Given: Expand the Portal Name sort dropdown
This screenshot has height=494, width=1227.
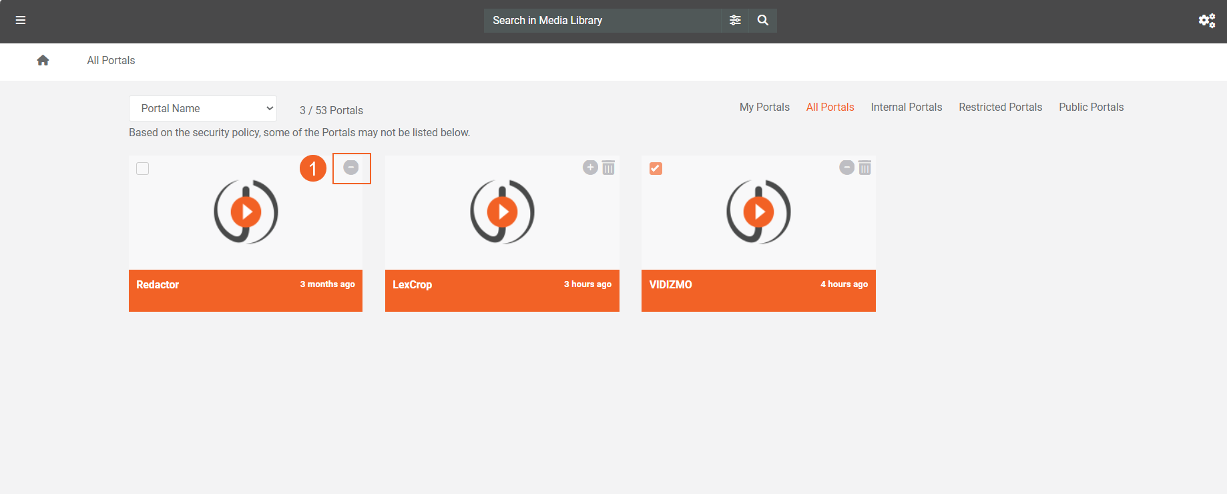Looking at the screenshot, I should (x=203, y=109).
